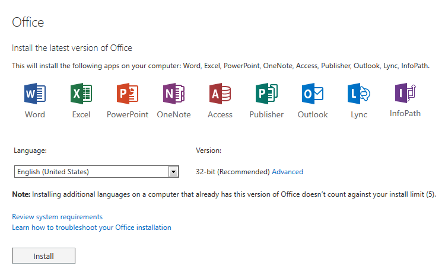The height and width of the screenshot is (269, 445).
Task: Click the OneNote app icon
Action: [x=174, y=94]
